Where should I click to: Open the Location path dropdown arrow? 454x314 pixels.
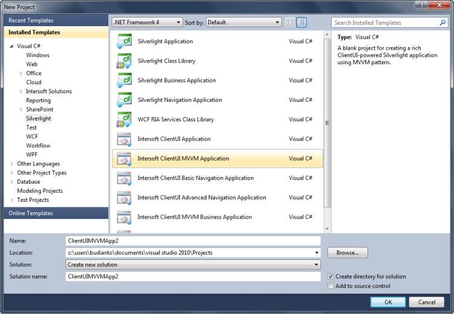[317, 253]
